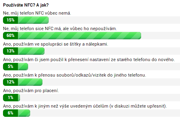Click the poll title 'Používáte NFC? A jak?'
Viewport: 180px width, 121px height.
click(26, 5)
